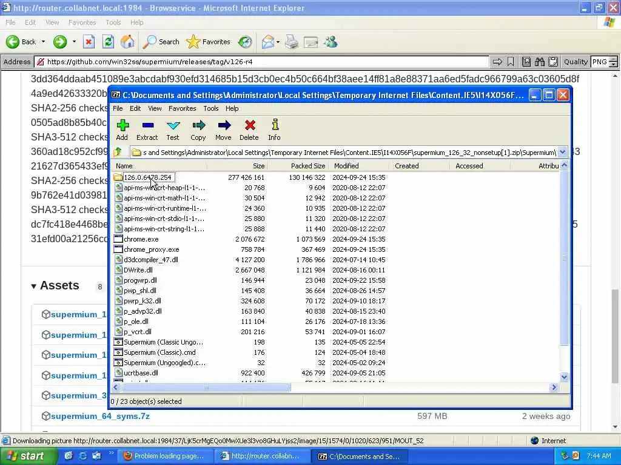Switch to Problem loading page taskbar item
621x465 pixels.
(x=165, y=456)
